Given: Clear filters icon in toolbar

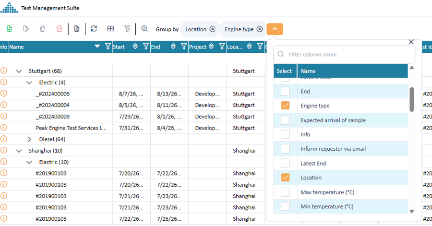Looking at the screenshot, I should coord(127,29).
